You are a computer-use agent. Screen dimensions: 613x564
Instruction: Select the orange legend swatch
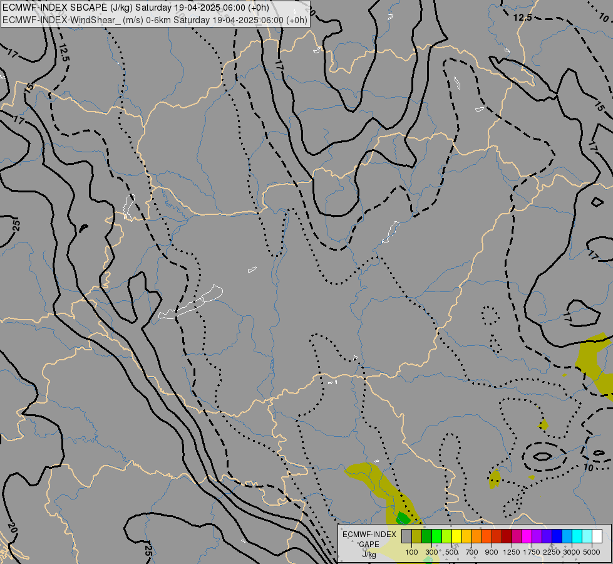pyautogui.click(x=477, y=536)
